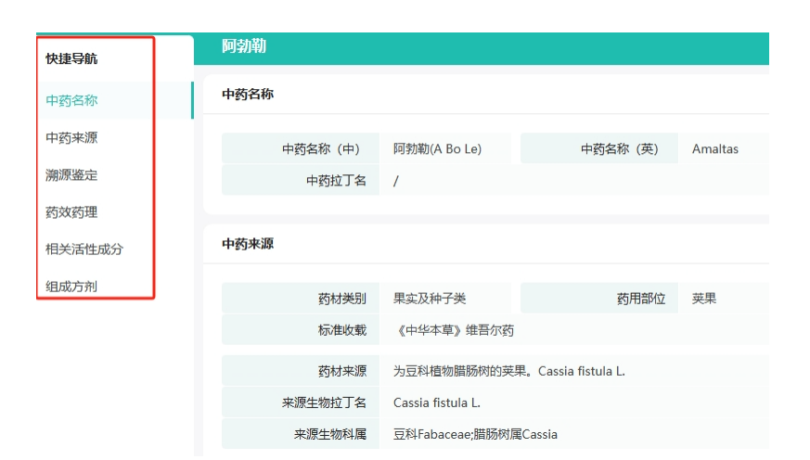Jump to 药效药理 section via sidebar
The height and width of the screenshot is (460, 810).
[71, 212]
